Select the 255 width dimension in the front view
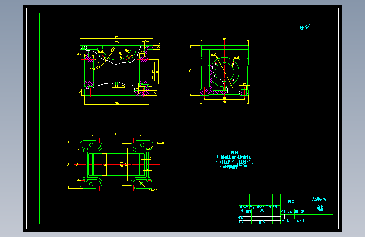This screenshot has width=365, height=237. 116,42
